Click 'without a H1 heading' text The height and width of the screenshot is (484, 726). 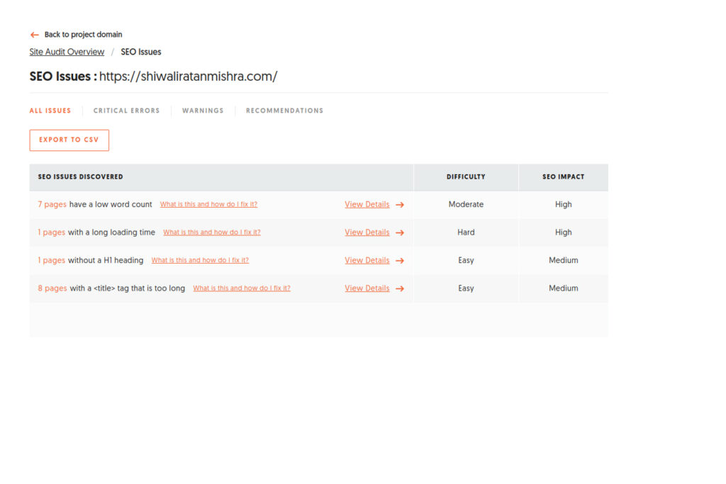(106, 261)
